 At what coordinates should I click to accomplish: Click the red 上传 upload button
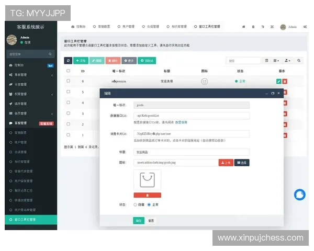[226, 163]
